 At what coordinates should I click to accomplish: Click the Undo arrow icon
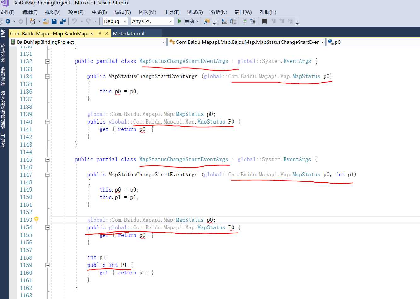[x=74, y=21]
